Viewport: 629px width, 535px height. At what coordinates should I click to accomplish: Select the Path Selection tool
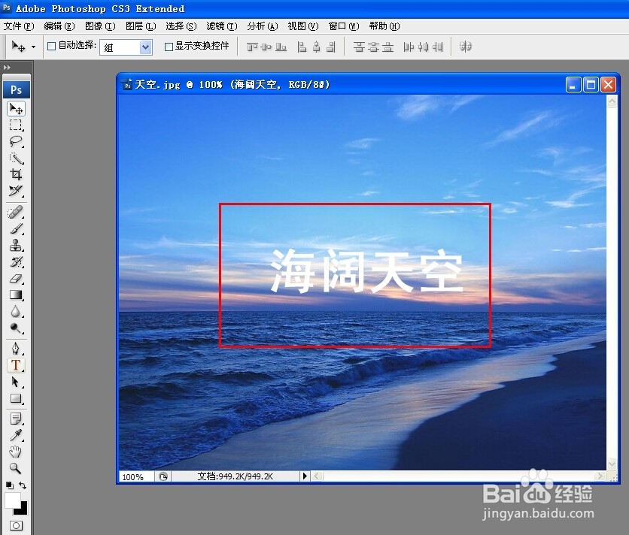coord(16,382)
